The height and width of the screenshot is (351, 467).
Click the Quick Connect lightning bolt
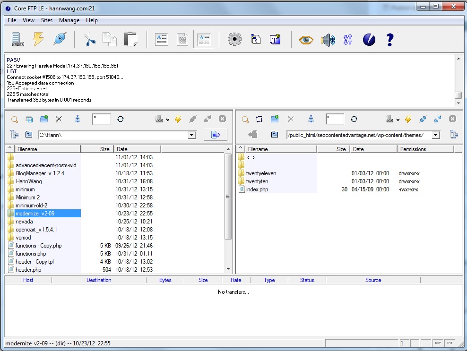tap(38, 39)
